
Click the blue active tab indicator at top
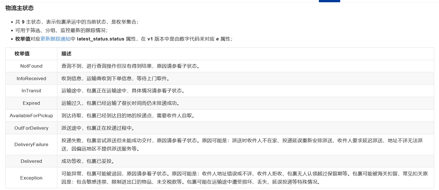pos(329,1)
